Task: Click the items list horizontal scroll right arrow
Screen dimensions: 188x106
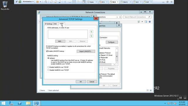Action: pos(114,65)
